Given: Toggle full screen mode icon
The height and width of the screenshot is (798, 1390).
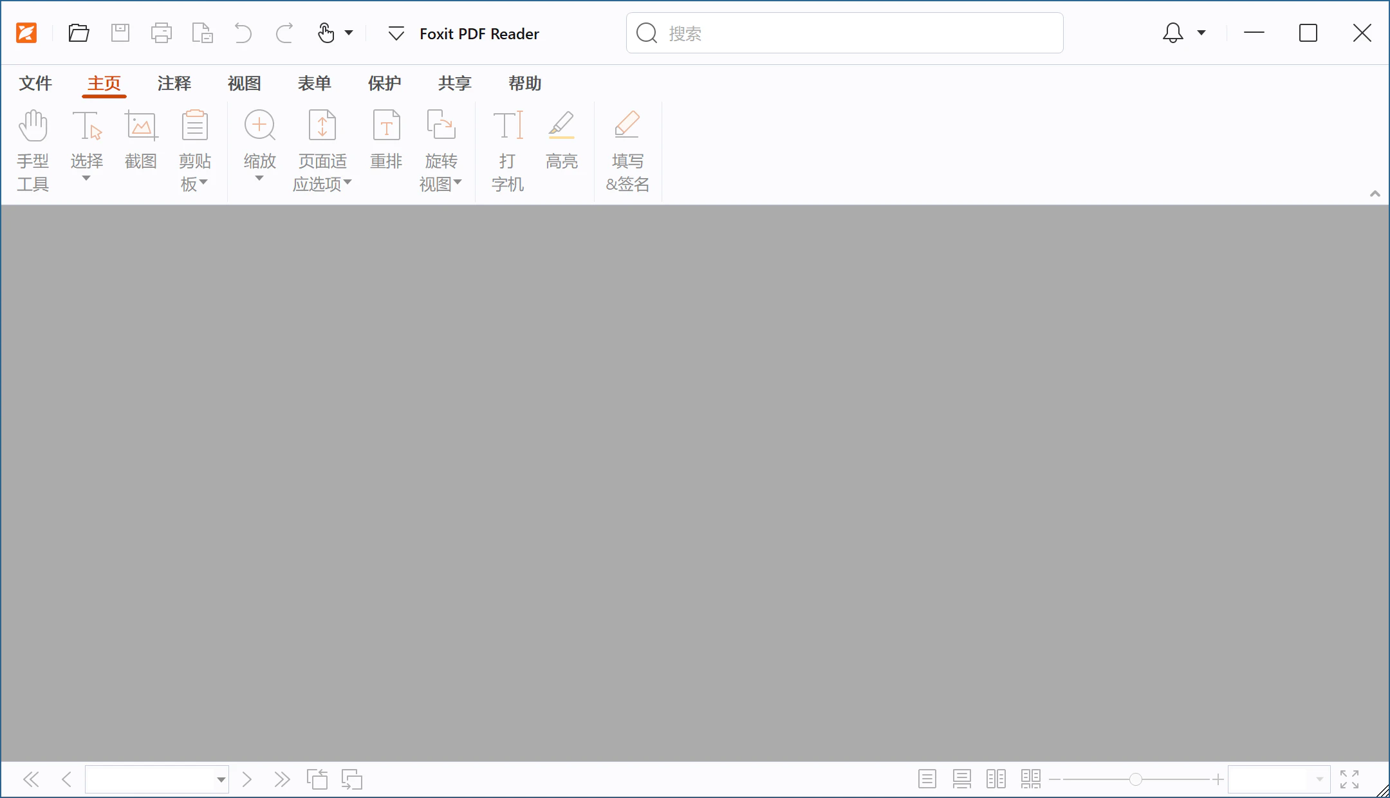Looking at the screenshot, I should click(1349, 779).
